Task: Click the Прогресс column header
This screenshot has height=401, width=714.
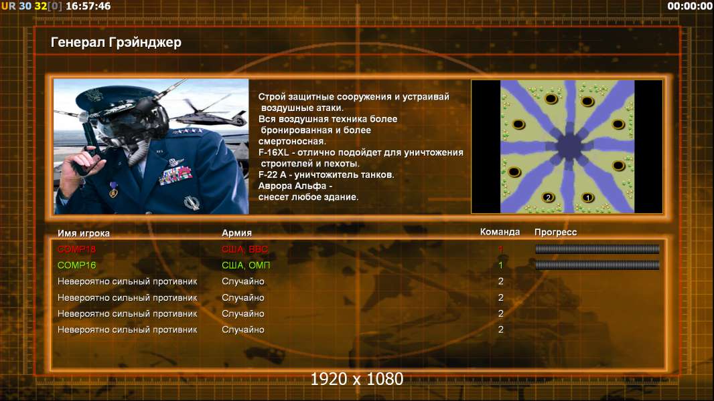Action: point(555,233)
